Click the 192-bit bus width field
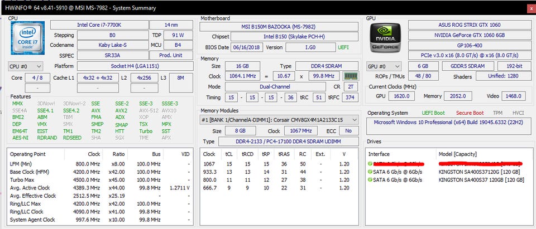 [514, 66]
